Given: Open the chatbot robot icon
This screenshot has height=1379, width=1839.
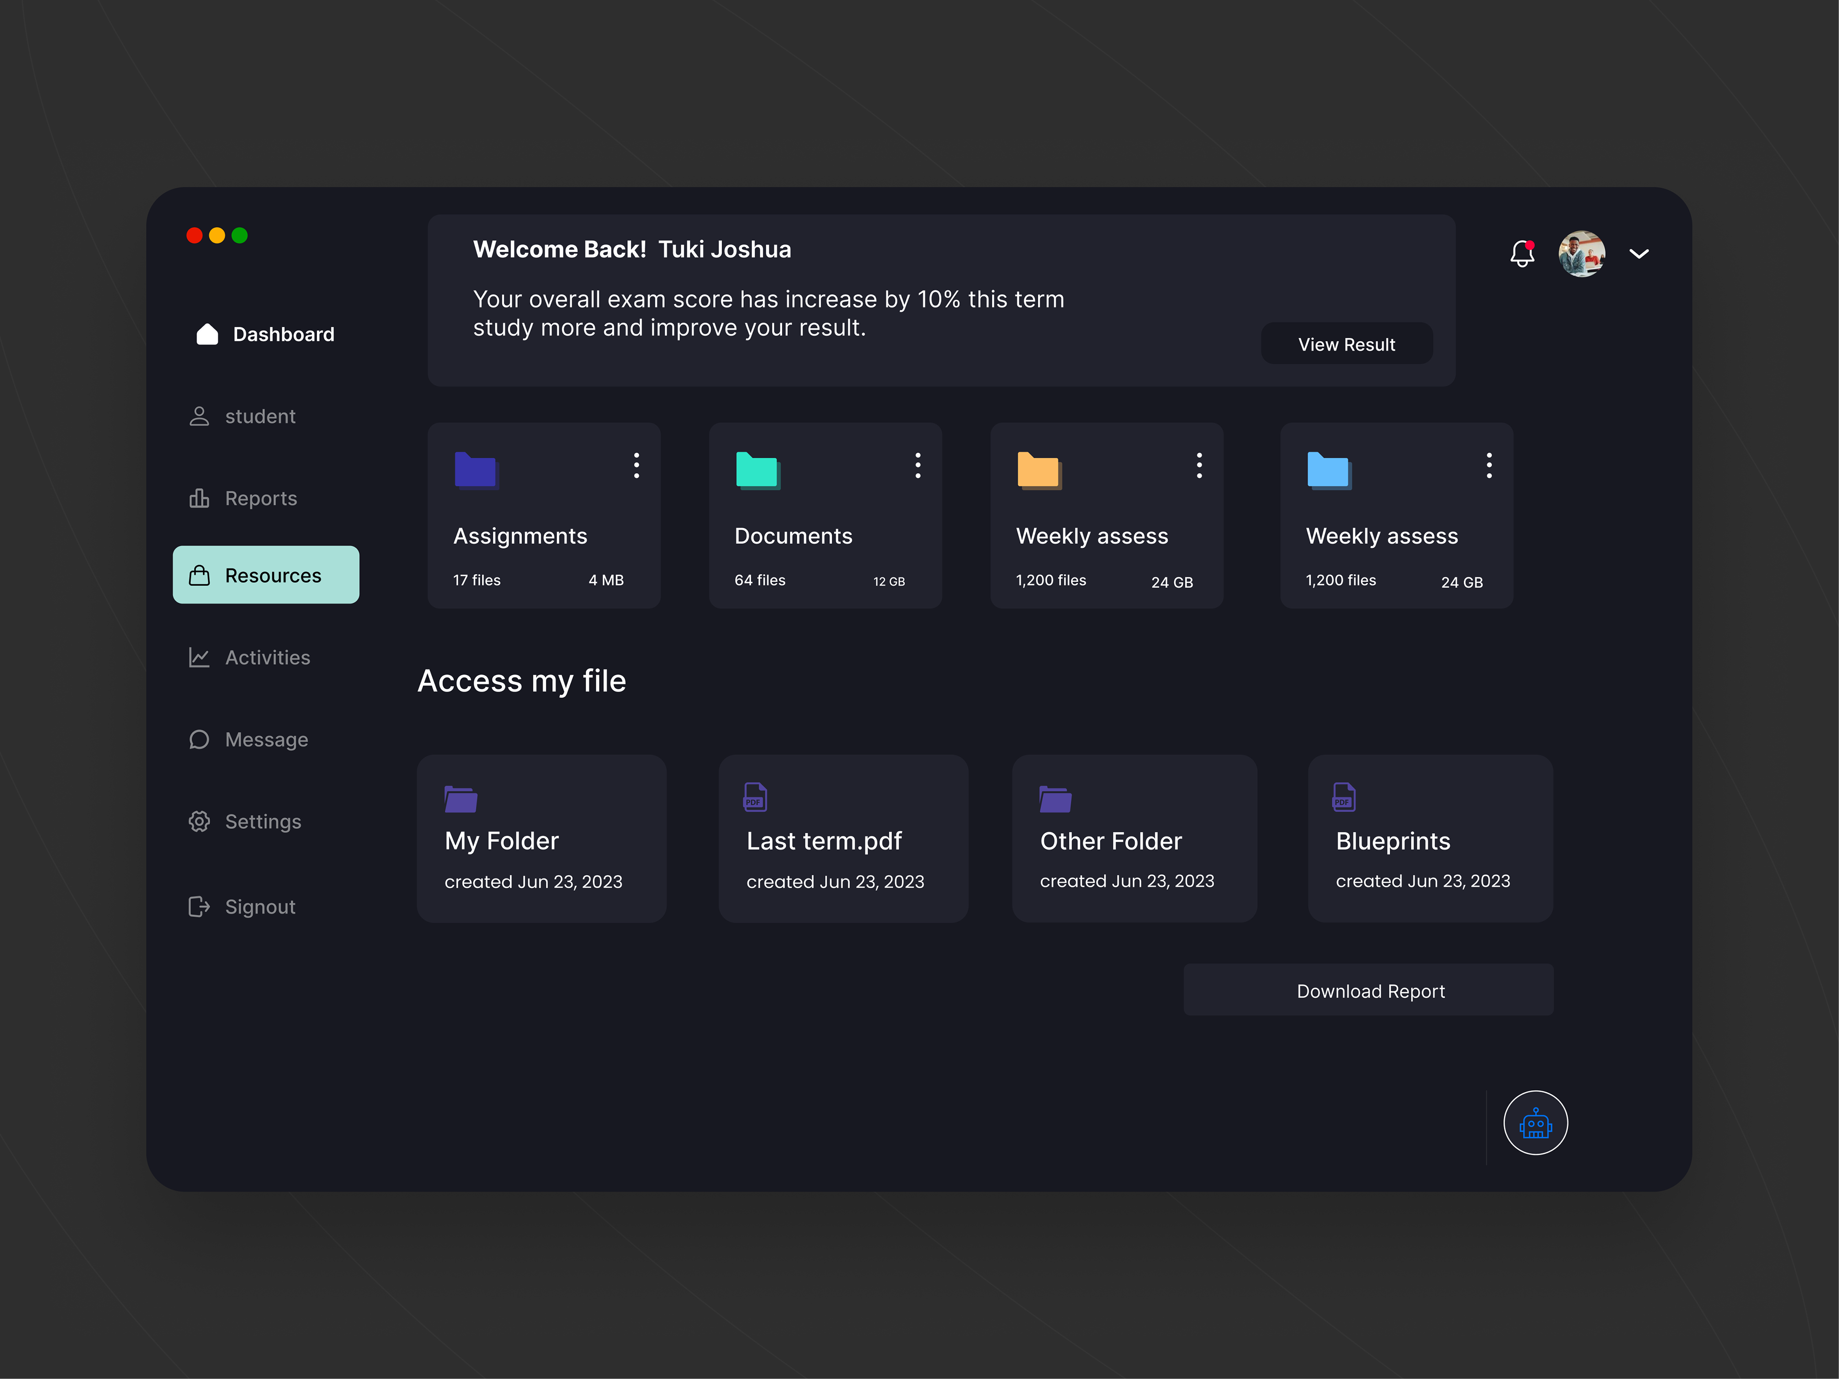Looking at the screenshot, I should (1535, 1123).
